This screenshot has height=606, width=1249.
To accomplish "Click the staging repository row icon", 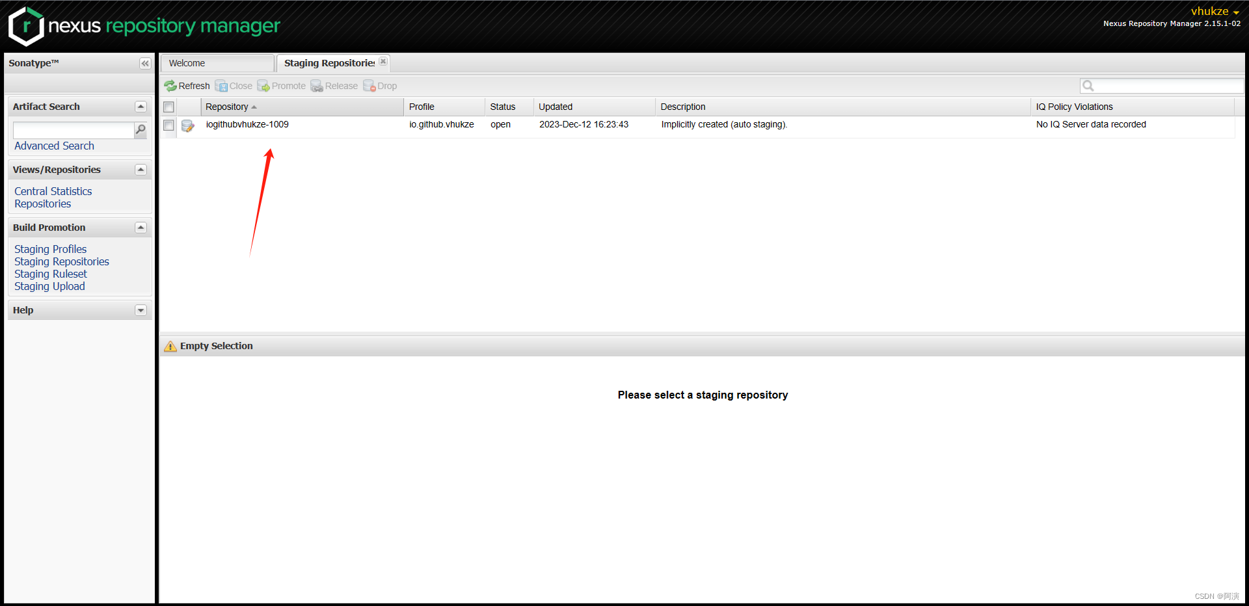I will (188, 125).
